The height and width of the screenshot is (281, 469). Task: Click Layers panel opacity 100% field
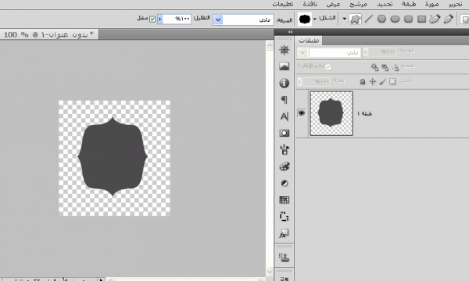coord(382,52)
